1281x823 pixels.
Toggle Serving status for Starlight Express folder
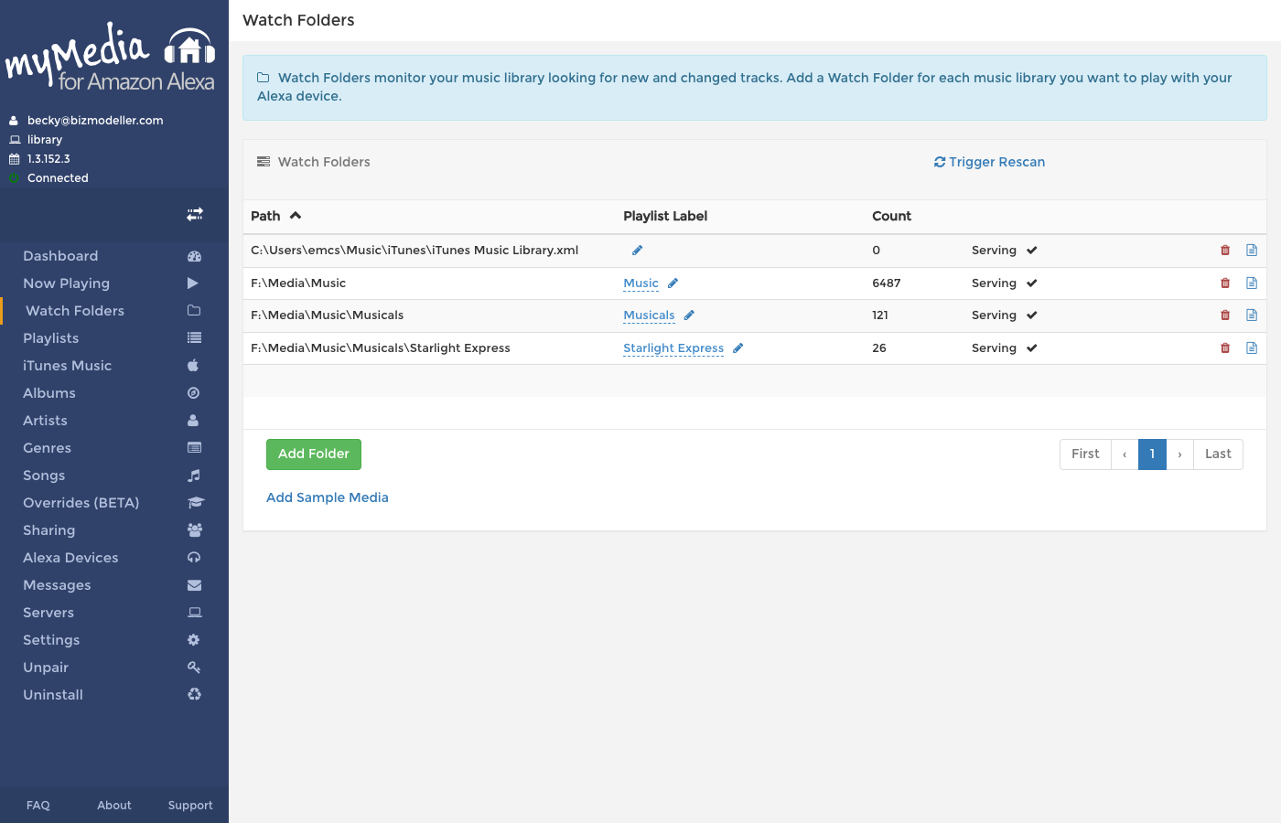coord(1031,348)
